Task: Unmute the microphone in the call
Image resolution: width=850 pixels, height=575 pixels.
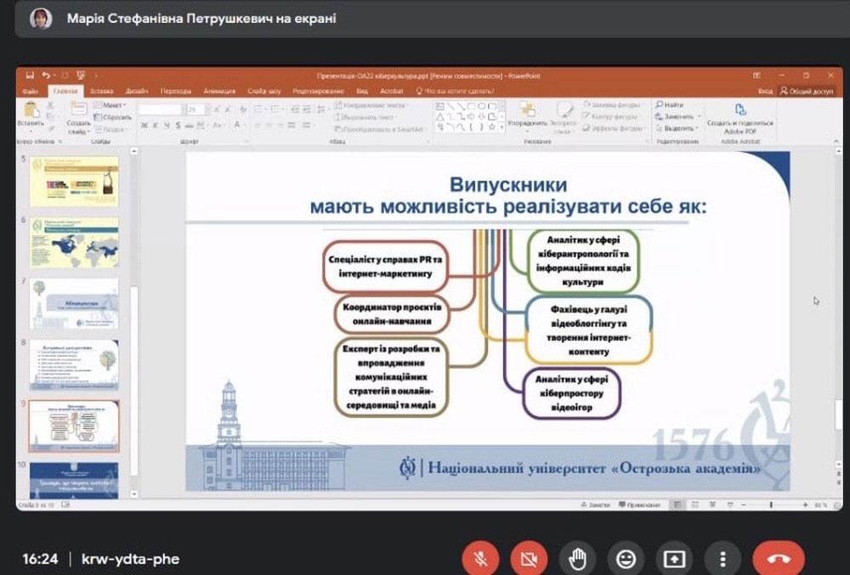Action: (480, 559)
